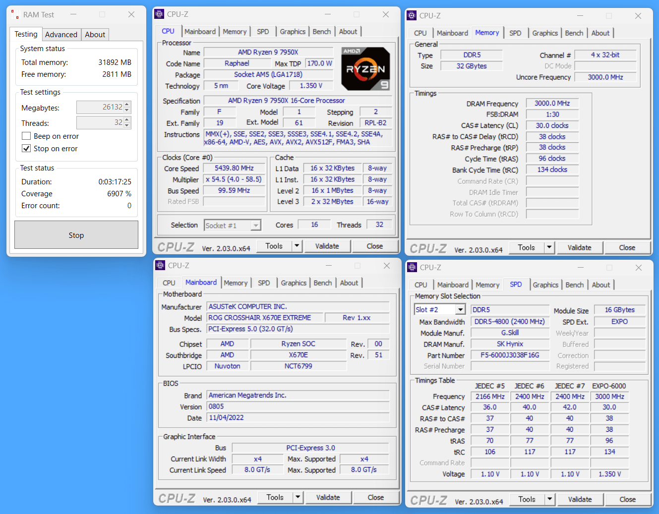
Task: Click the Stop button in RAM Test
Action: point(76,235)
